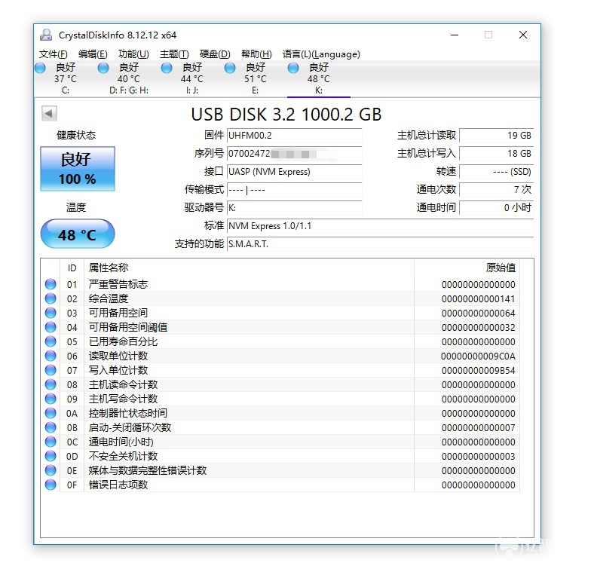Viewport: 591px width, 569px height.
Task: Click 通电次数 value 7 次
Action: 496,190
